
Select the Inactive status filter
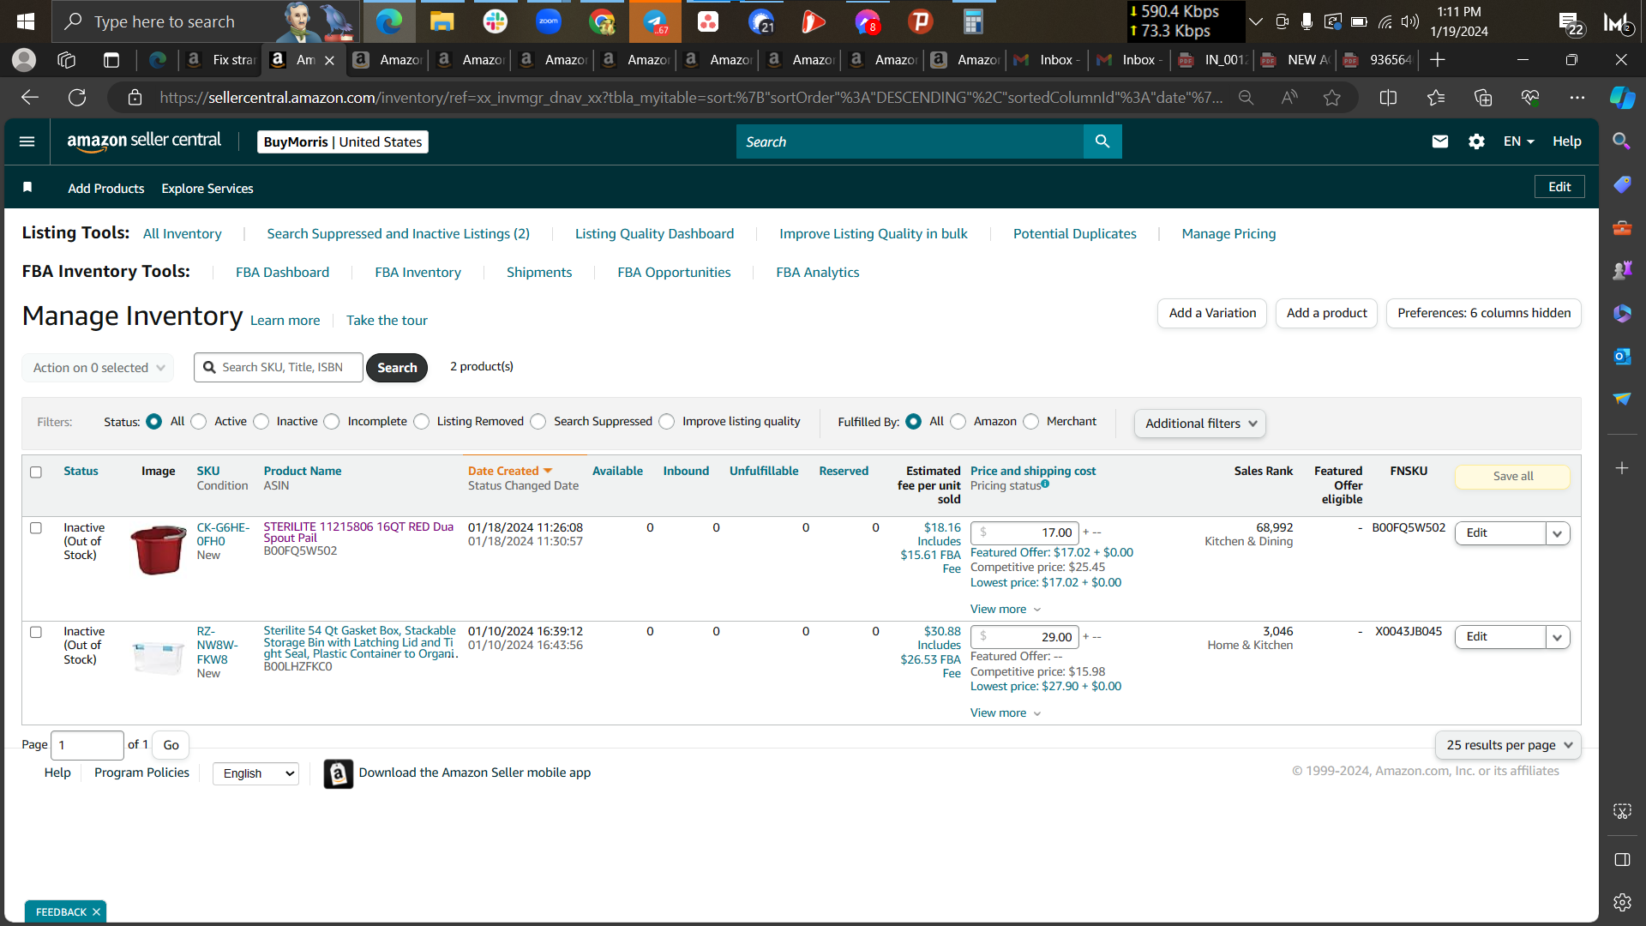[261, 422]
